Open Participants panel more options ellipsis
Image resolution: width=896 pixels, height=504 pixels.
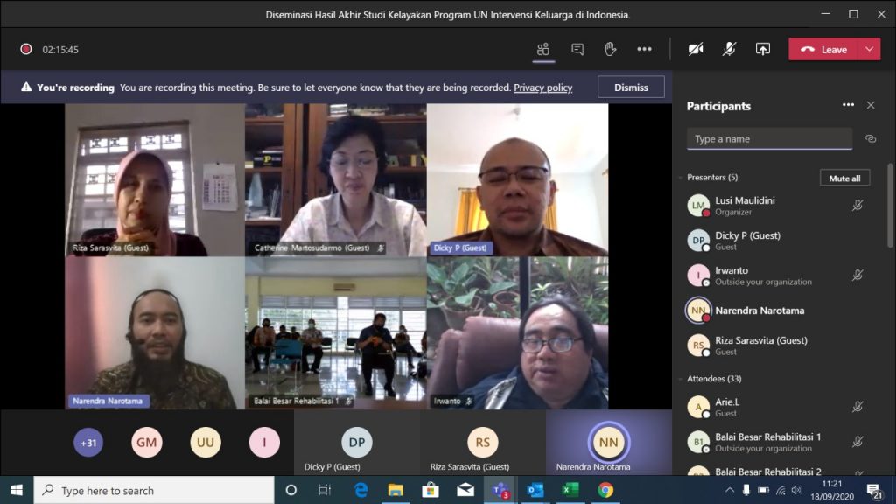(848, 105)
